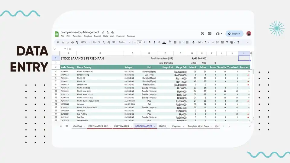Open the zoom 125% dropdown
This screenshot has height=163, width=290.
(x=85, y=42)
